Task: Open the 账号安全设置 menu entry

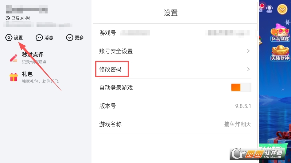Action: [x=116, y=51]
